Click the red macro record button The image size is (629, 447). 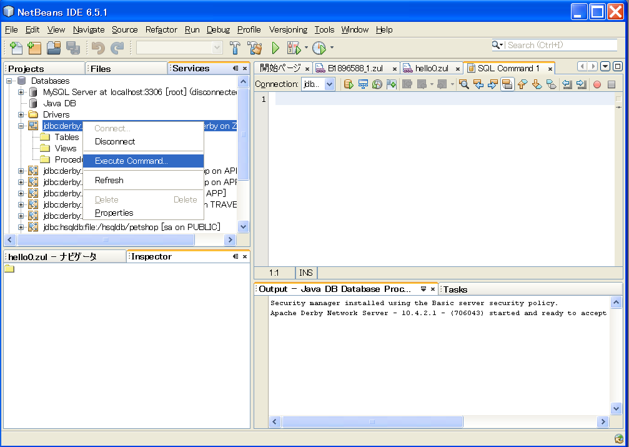click(x=597, y=84)
